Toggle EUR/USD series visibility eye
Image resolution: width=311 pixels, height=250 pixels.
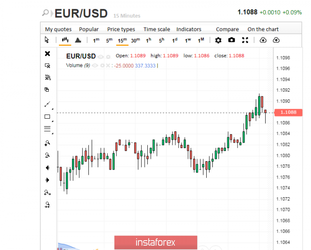pos(101,57)
